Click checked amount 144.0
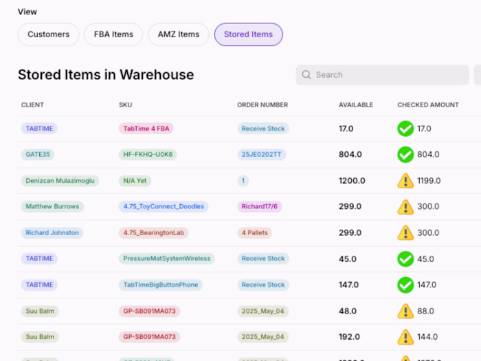Viewport: 481px width, 361px height. [427, 337]
